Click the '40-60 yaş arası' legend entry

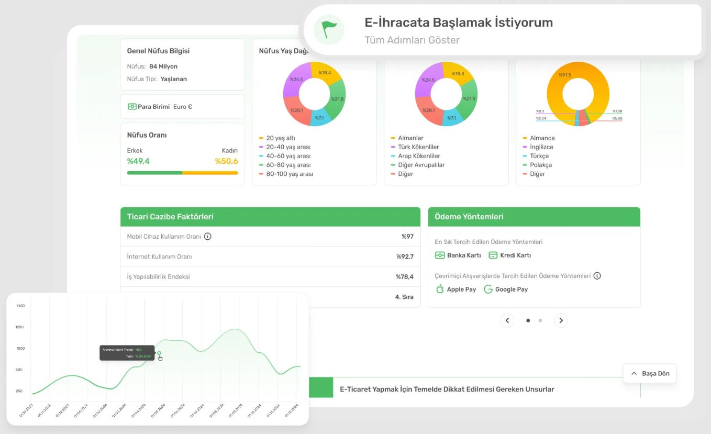(x=285, y=156)
